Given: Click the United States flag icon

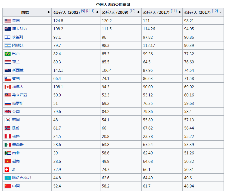Looking at the screenshot, I should click(8, 21).
